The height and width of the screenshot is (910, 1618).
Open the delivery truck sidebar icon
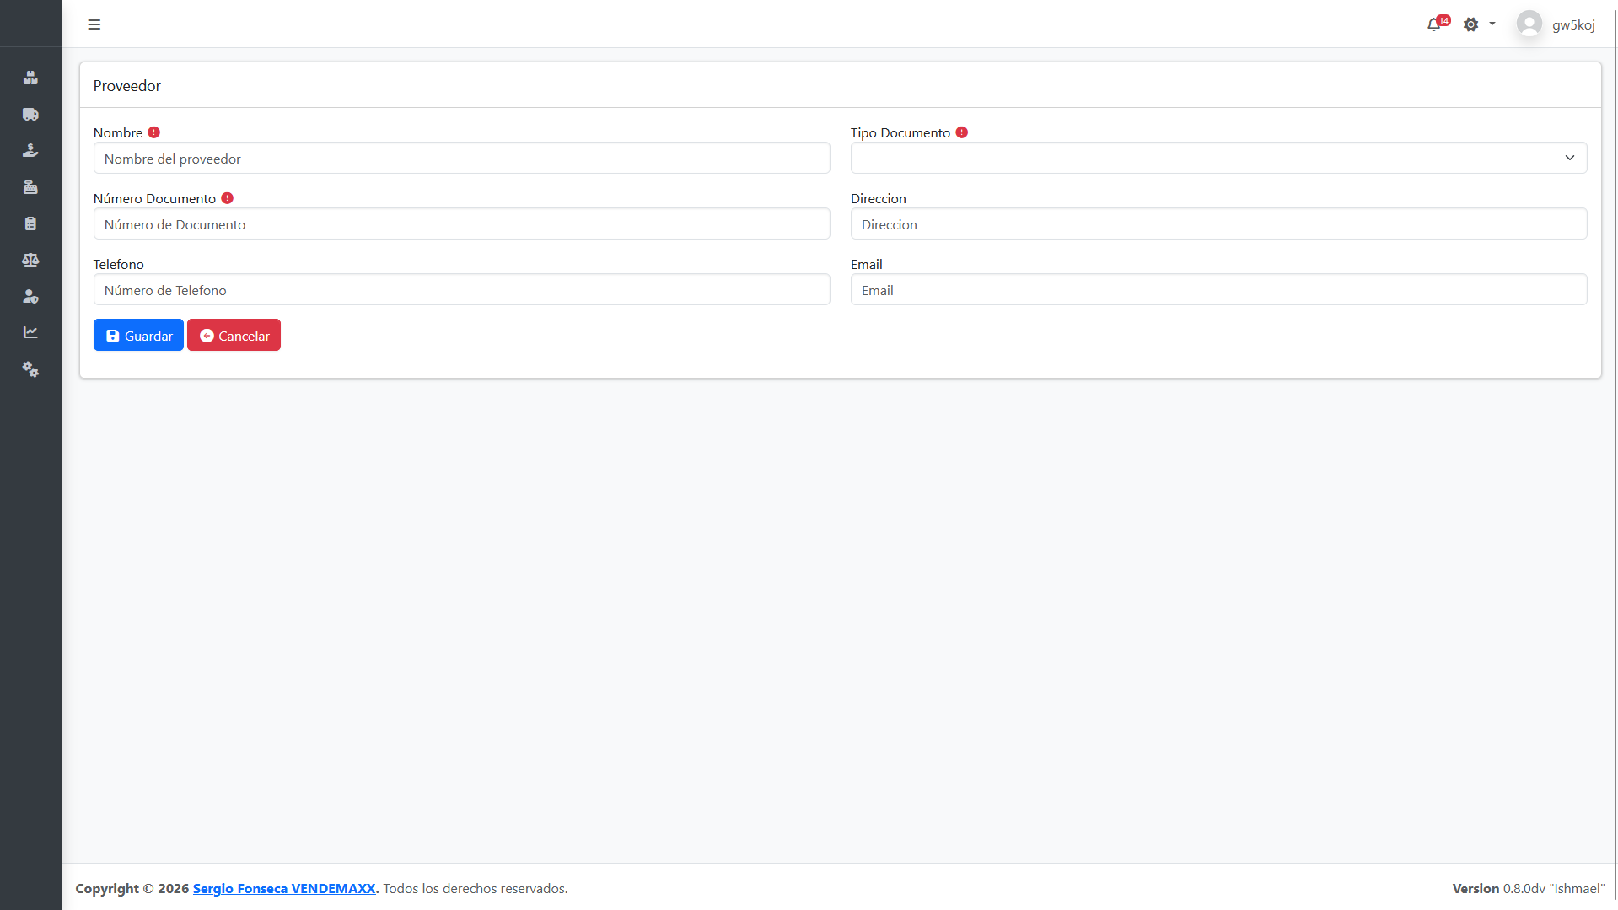pyautogui.click(x=30, y=114)
